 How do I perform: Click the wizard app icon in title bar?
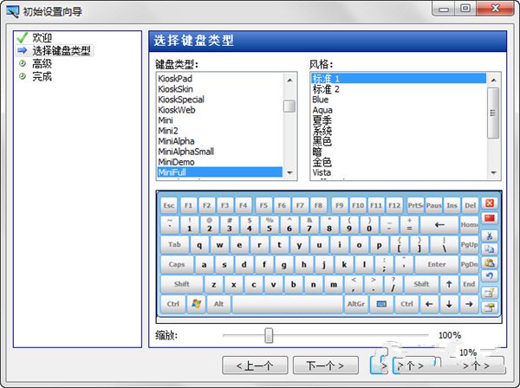[13, 11]
